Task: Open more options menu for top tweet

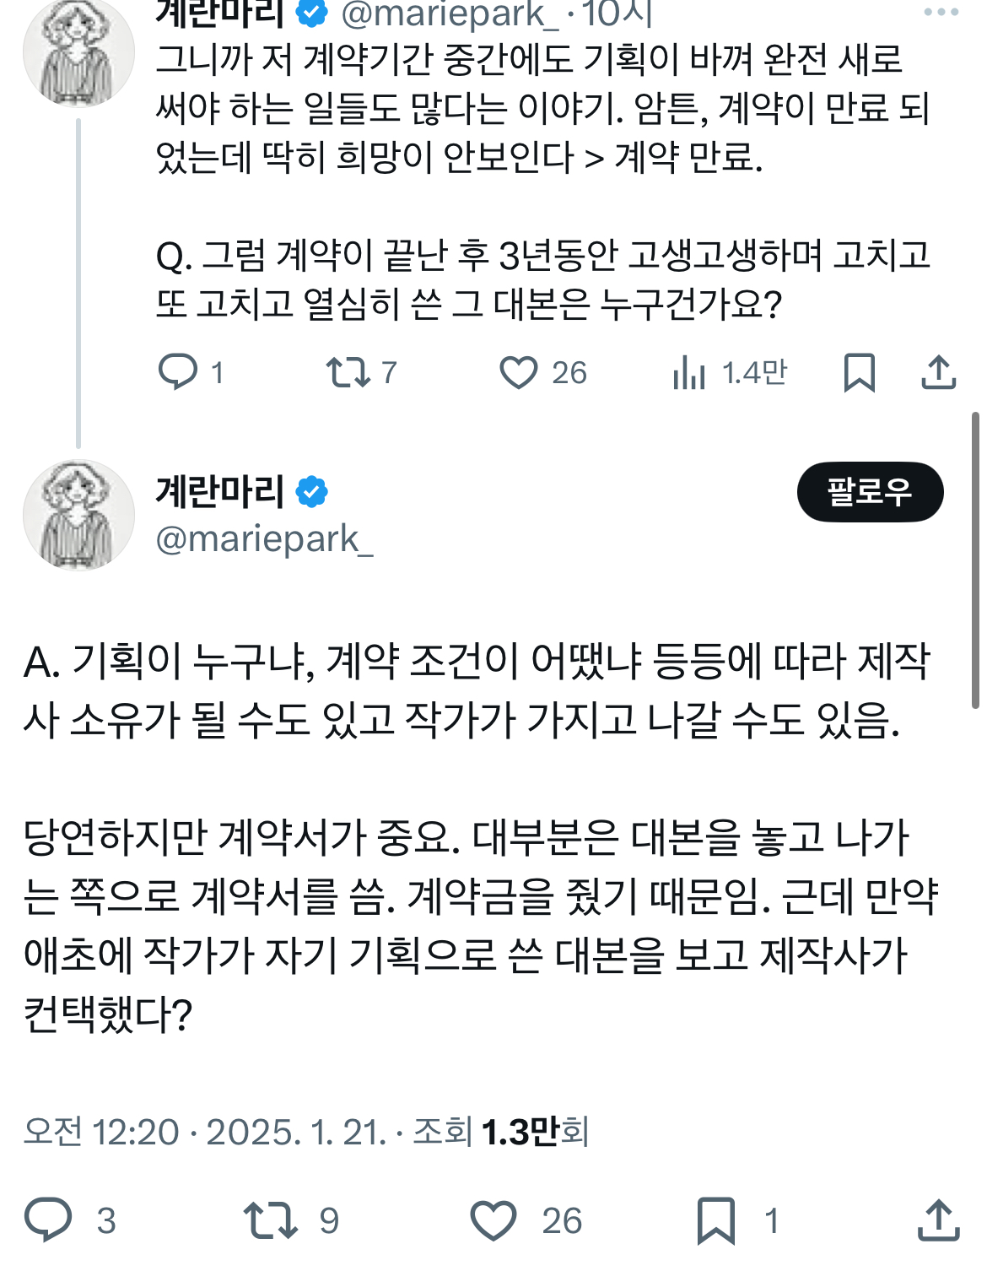Action: tap(941, 12)
